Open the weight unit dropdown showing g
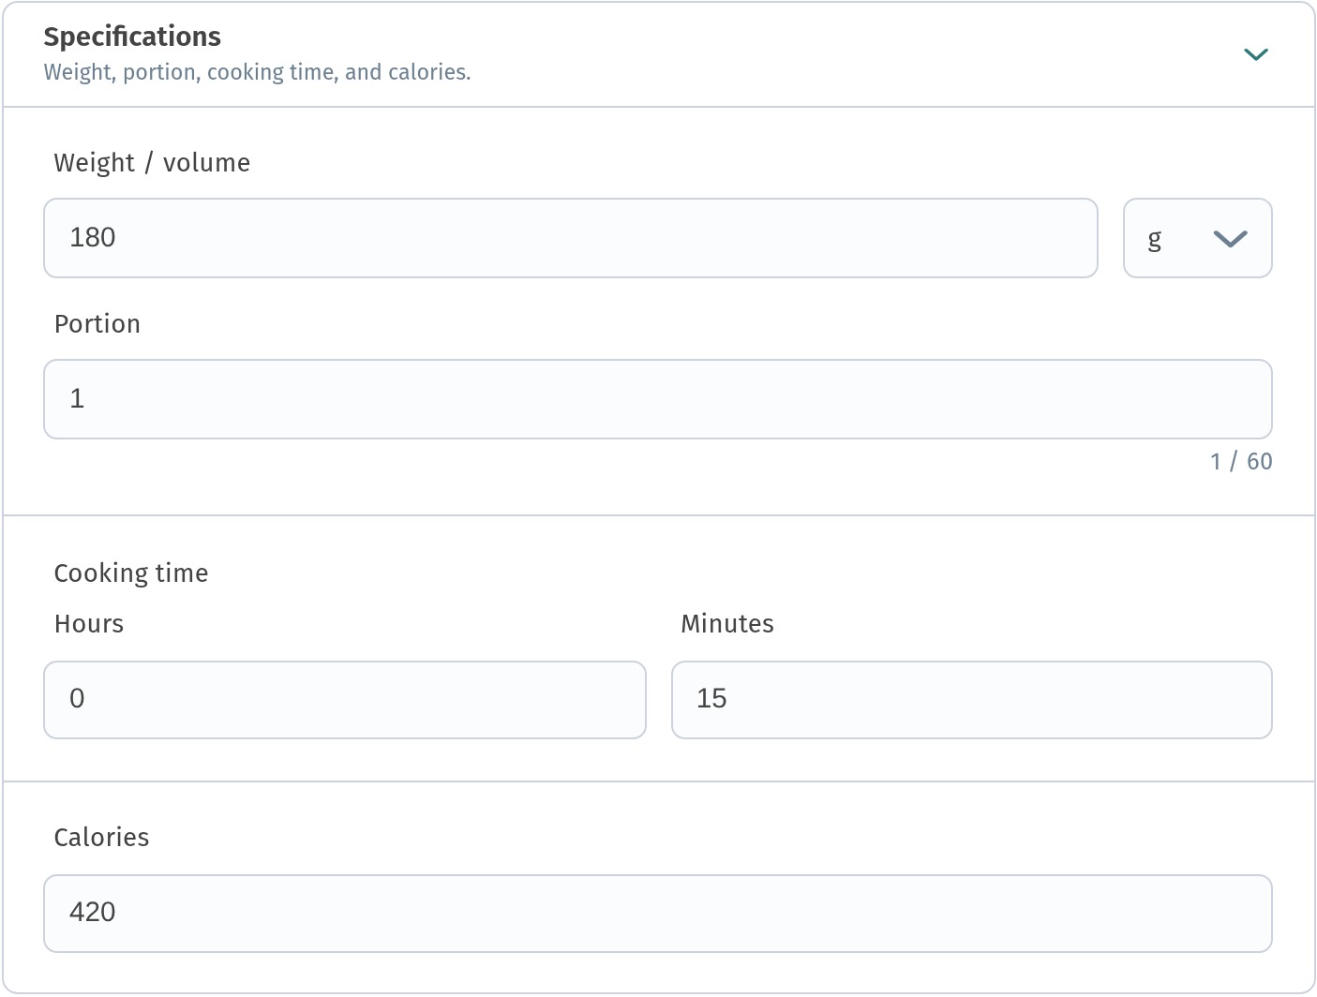 [x=1197, y=238]
